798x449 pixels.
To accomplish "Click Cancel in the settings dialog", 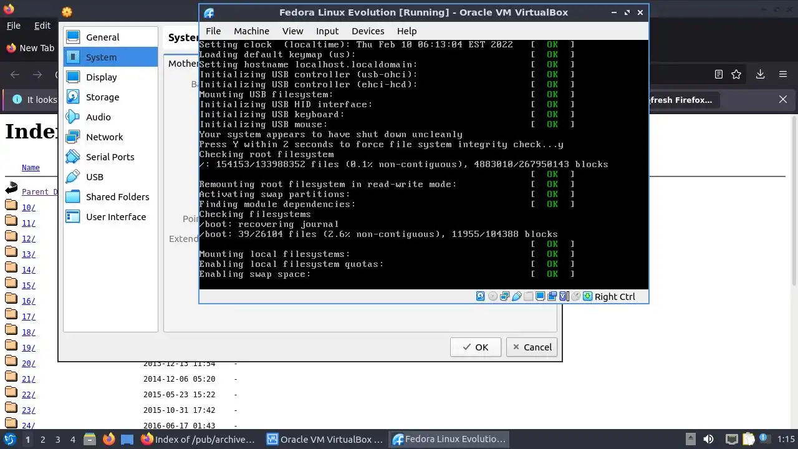I will [531, 347].
